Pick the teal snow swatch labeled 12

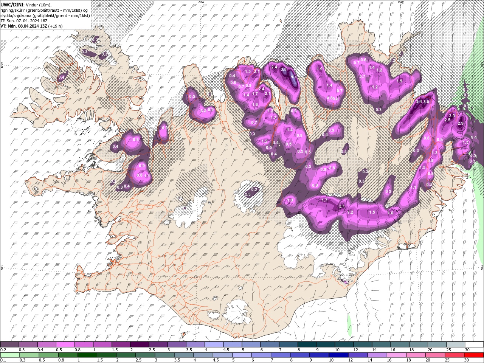click(x=362, y=344)
